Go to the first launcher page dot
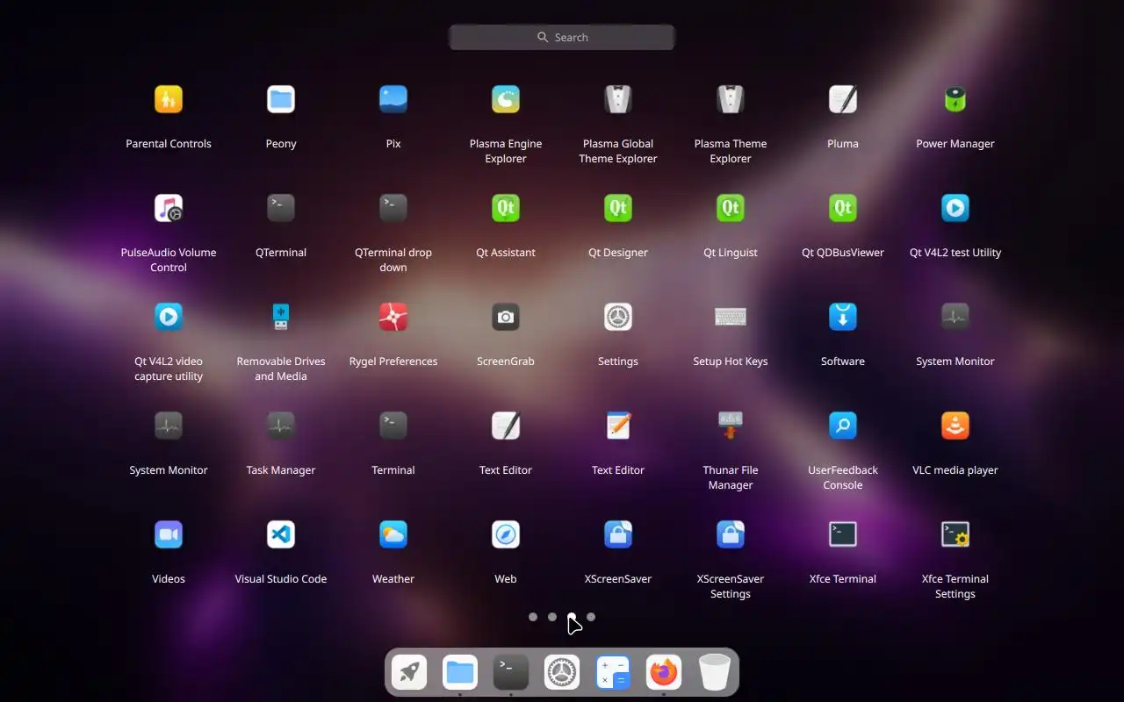Screen dimensions: 1124x702 533,617
